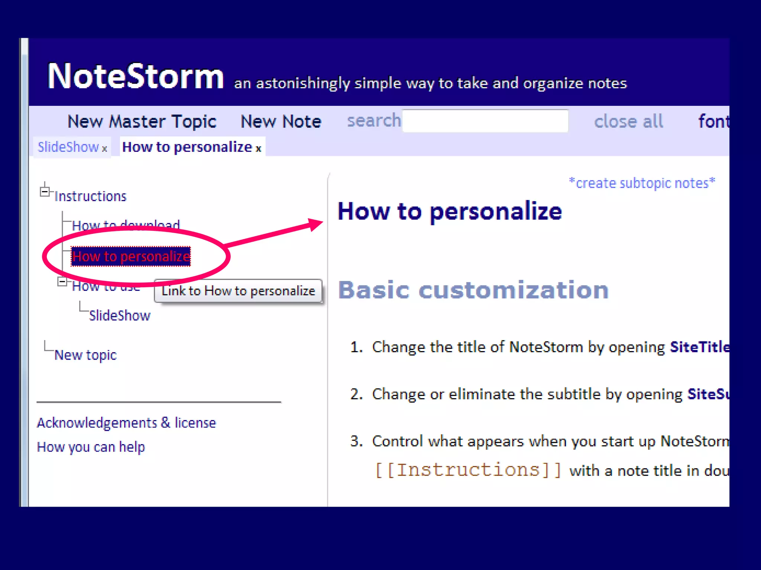Select the How to personalize tab
This screenshot has height=570, width=761.
pyautogui.click(x=187, y=147)
